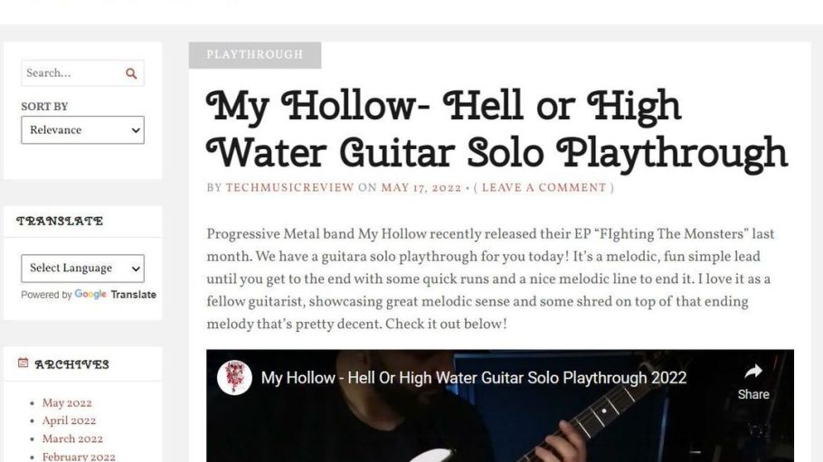Click the Translate text next to Google

pyautogui.click(x=133, y=295)
